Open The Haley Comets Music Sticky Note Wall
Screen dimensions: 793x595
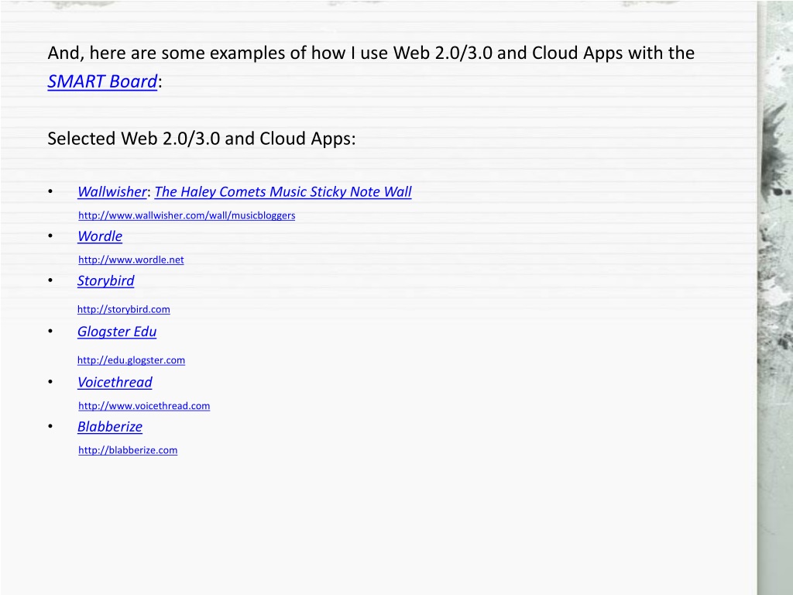283,192
